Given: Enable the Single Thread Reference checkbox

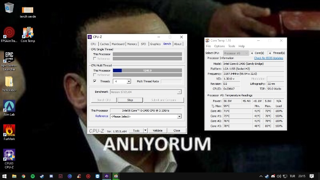Looking at the screenshot, I should coord(95,58).
